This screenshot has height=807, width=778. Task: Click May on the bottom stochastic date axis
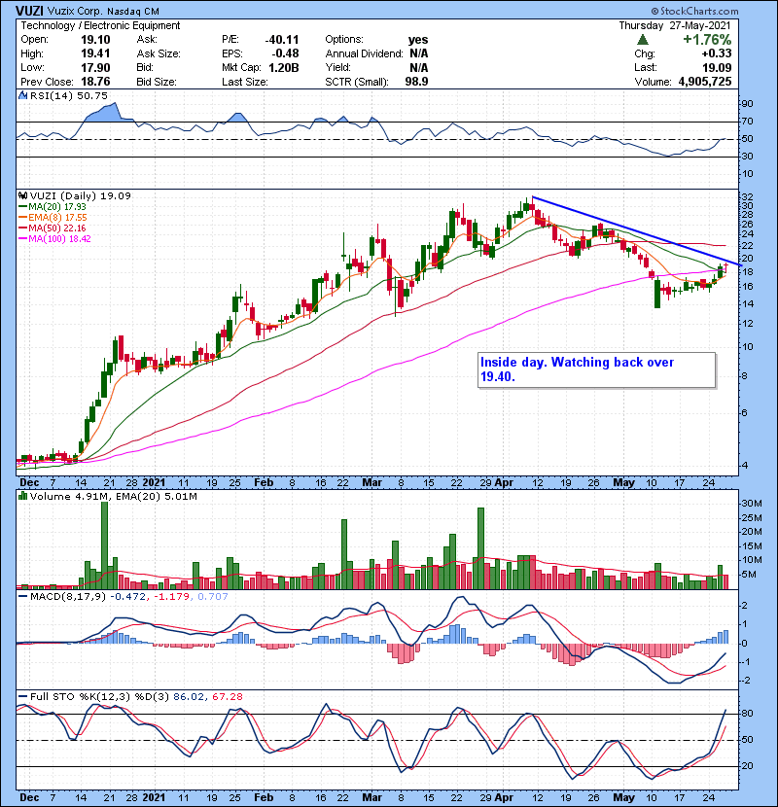pos(623,797)
